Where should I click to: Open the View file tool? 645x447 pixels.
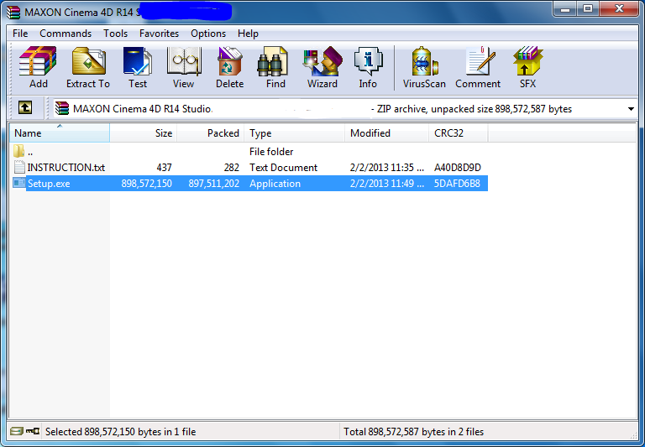click(184, 61)
